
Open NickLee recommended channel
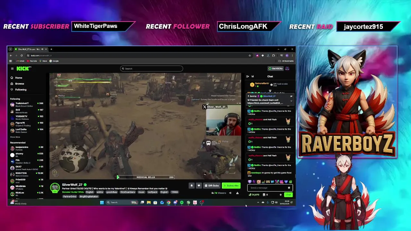pos(27,194)
